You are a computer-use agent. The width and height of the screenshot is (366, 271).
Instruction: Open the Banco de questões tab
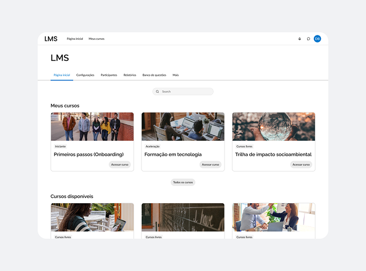[154, 75]
